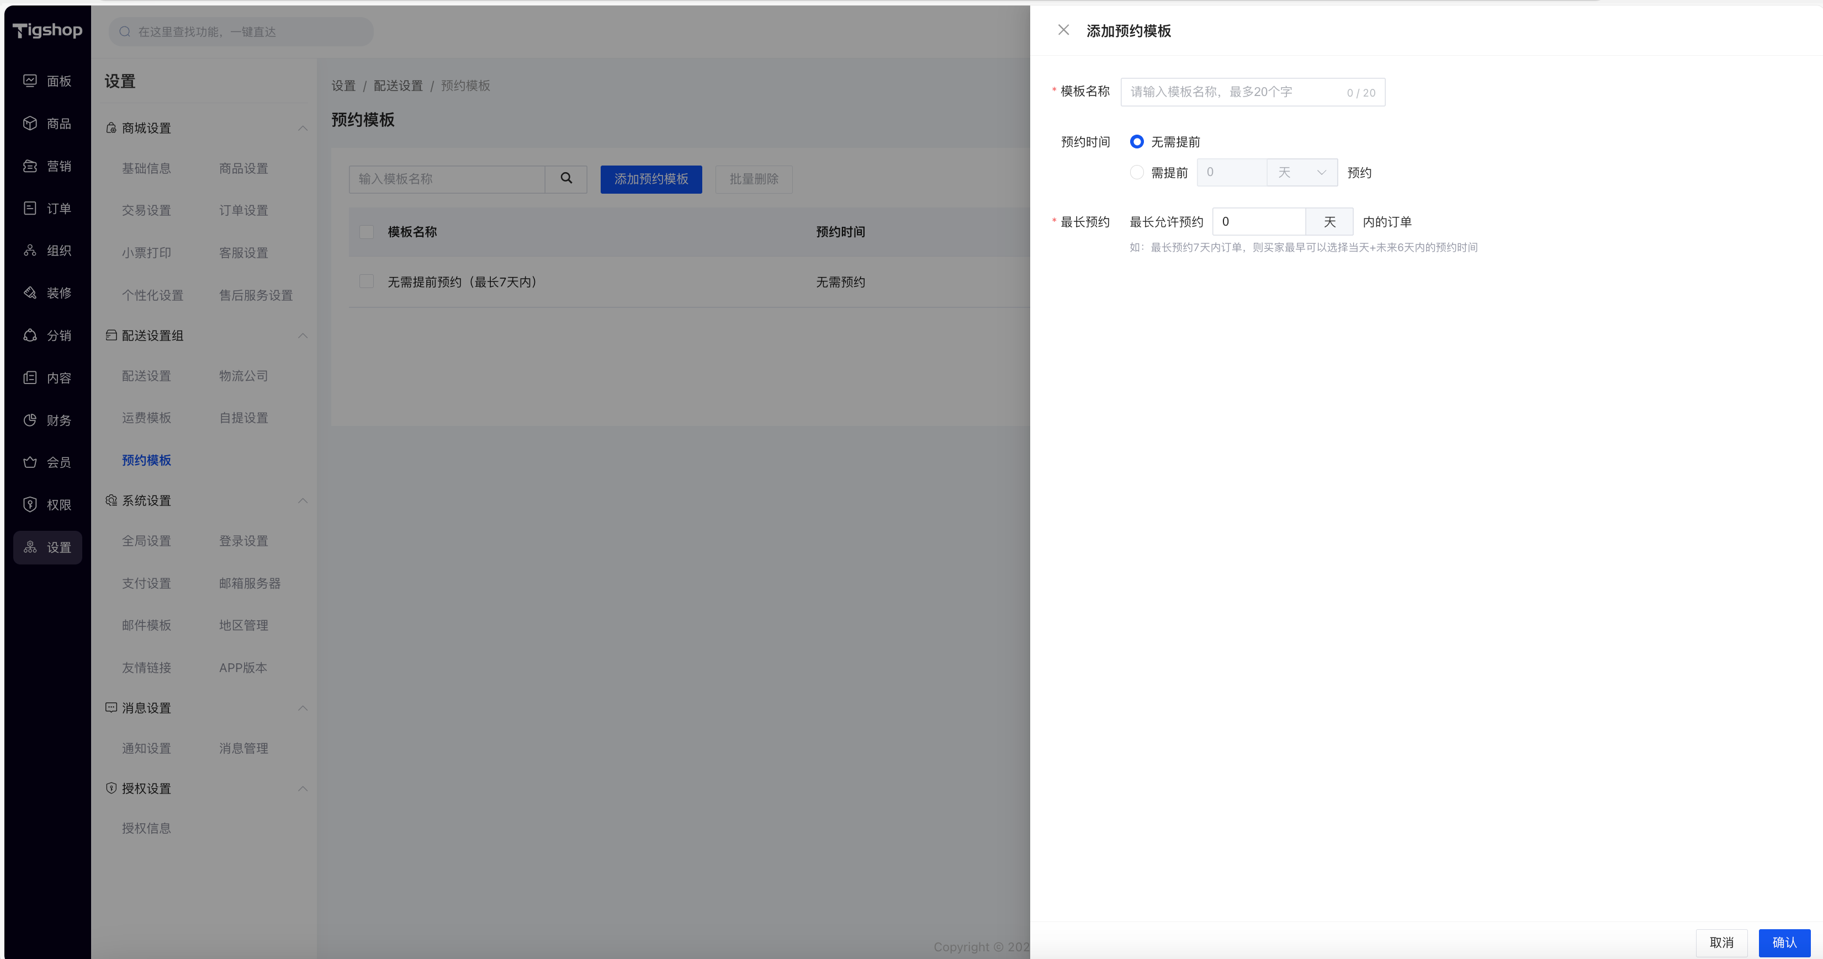The image size is (1823, 959).
Task: Open 权限 shield icon in sidebar
Action: click(30, 504)
